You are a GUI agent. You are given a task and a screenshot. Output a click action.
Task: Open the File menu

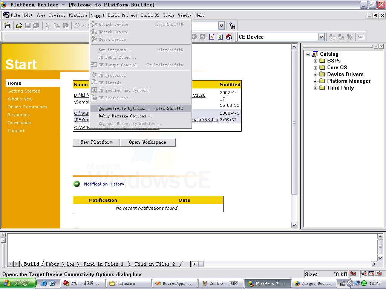[15, 15]
